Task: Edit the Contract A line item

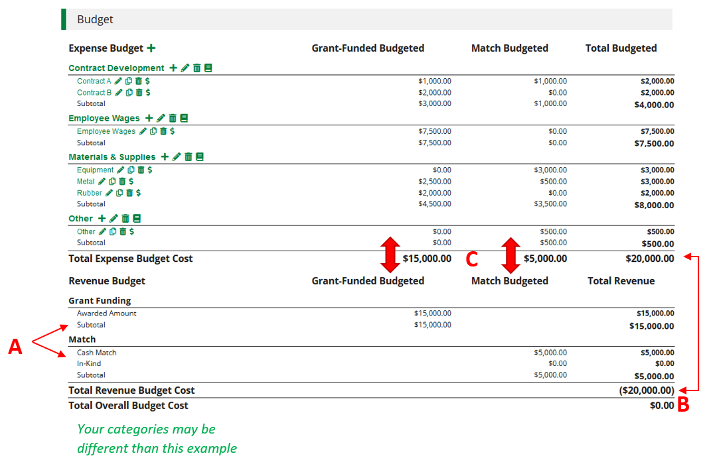Action: [x=118, y=82]
